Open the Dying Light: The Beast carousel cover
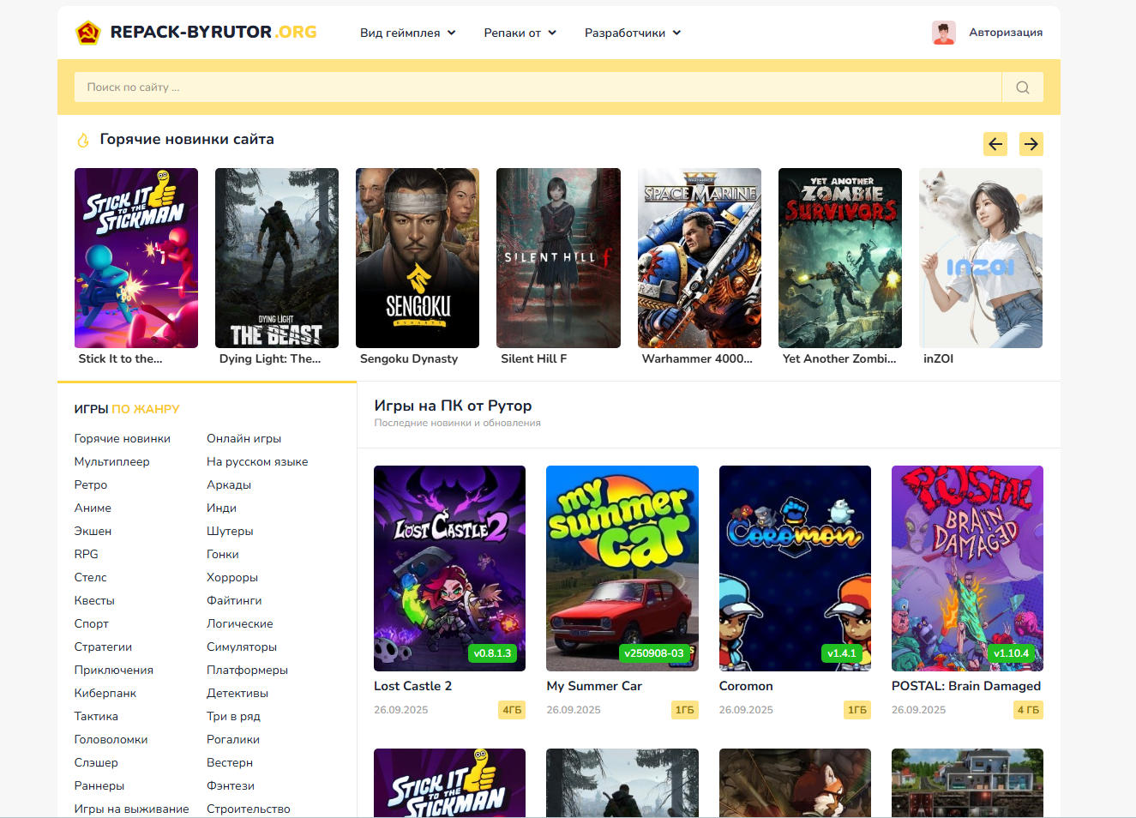This screenshot has height=818, width=1136. click(x=277, y=258)
